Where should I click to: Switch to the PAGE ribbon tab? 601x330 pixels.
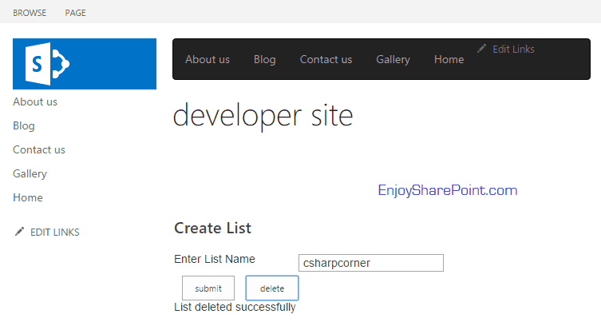point(76,13)
